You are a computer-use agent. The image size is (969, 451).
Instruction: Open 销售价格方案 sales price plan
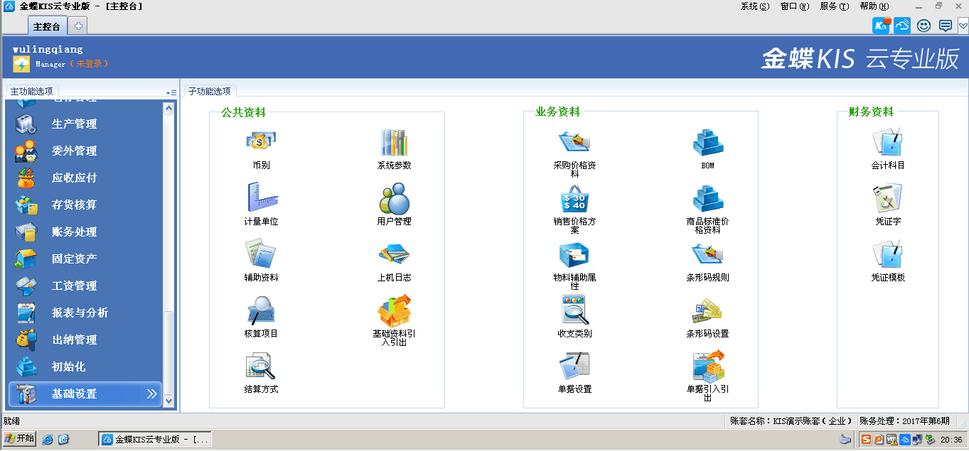coord(574,199)
